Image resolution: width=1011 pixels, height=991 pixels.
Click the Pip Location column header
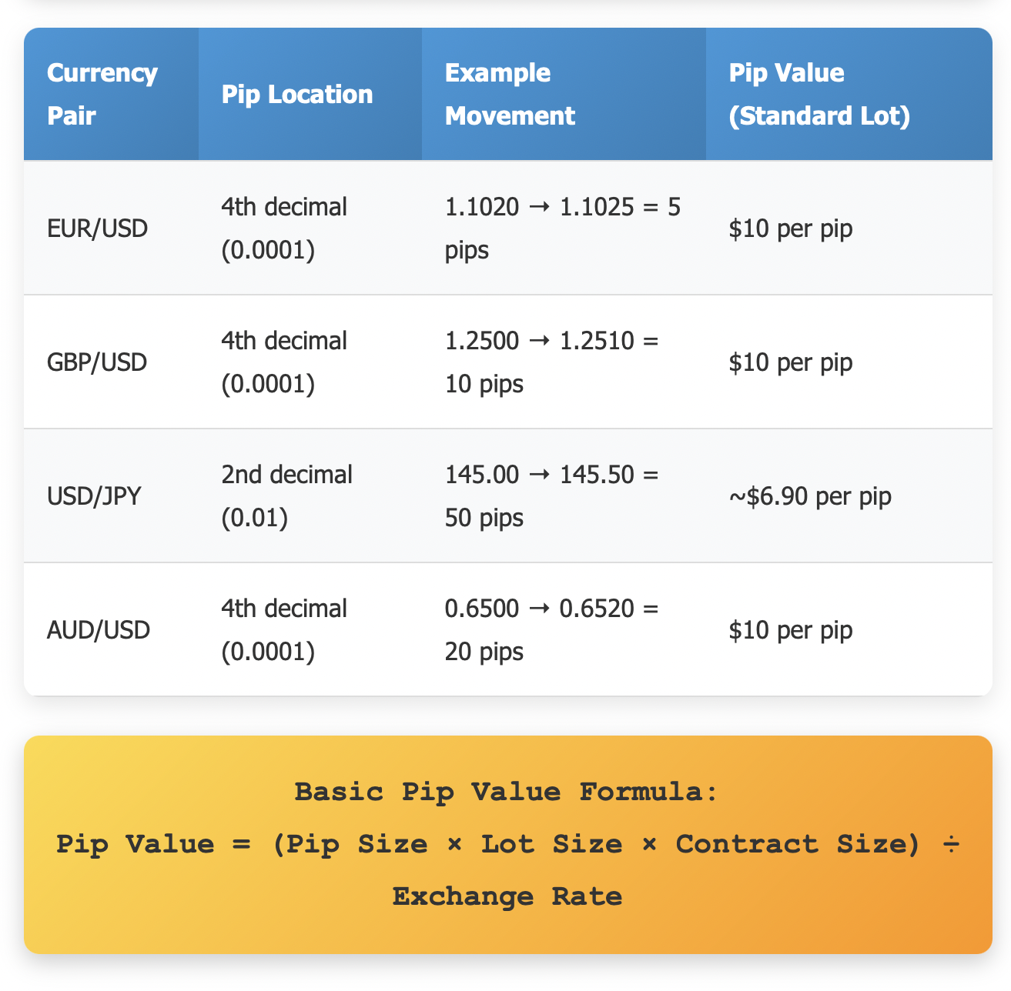coord(310,94)
